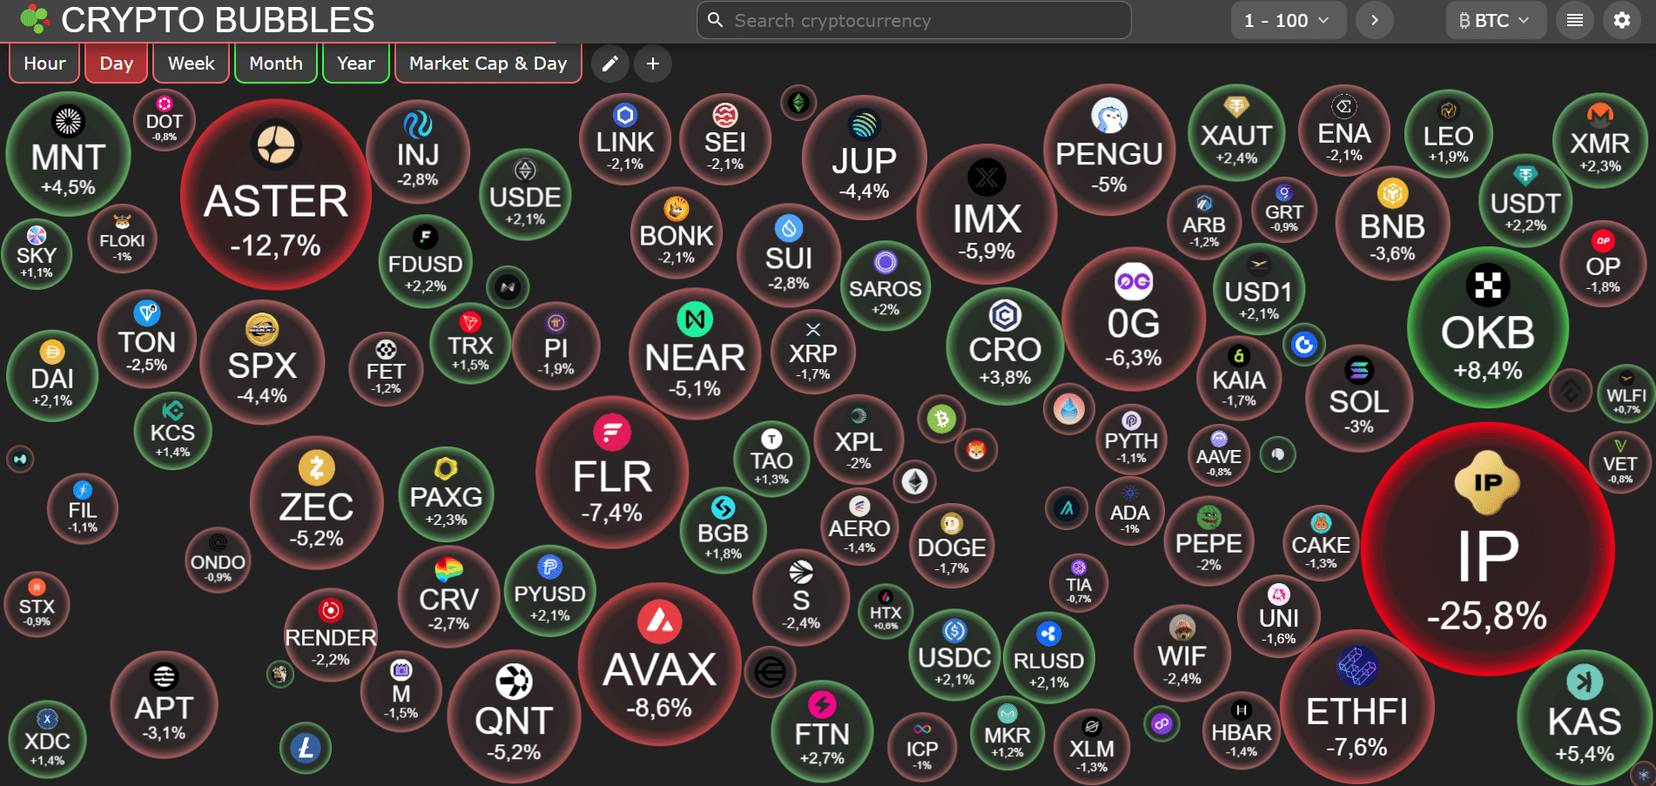Viewport: 1656px width, 786px height.
Task: Select the XAUT bubble
Action: pos(1236,132)
